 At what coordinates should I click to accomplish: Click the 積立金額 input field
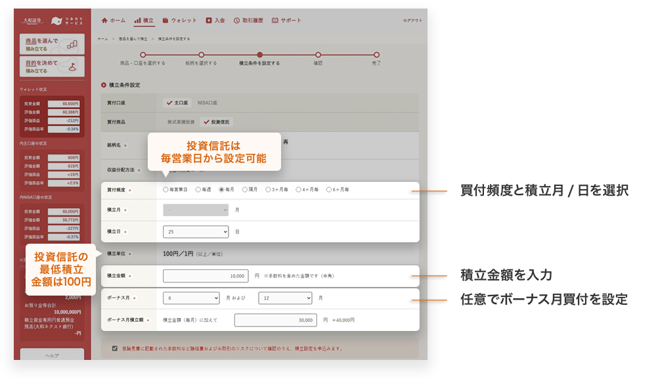(x=206, y=276)
